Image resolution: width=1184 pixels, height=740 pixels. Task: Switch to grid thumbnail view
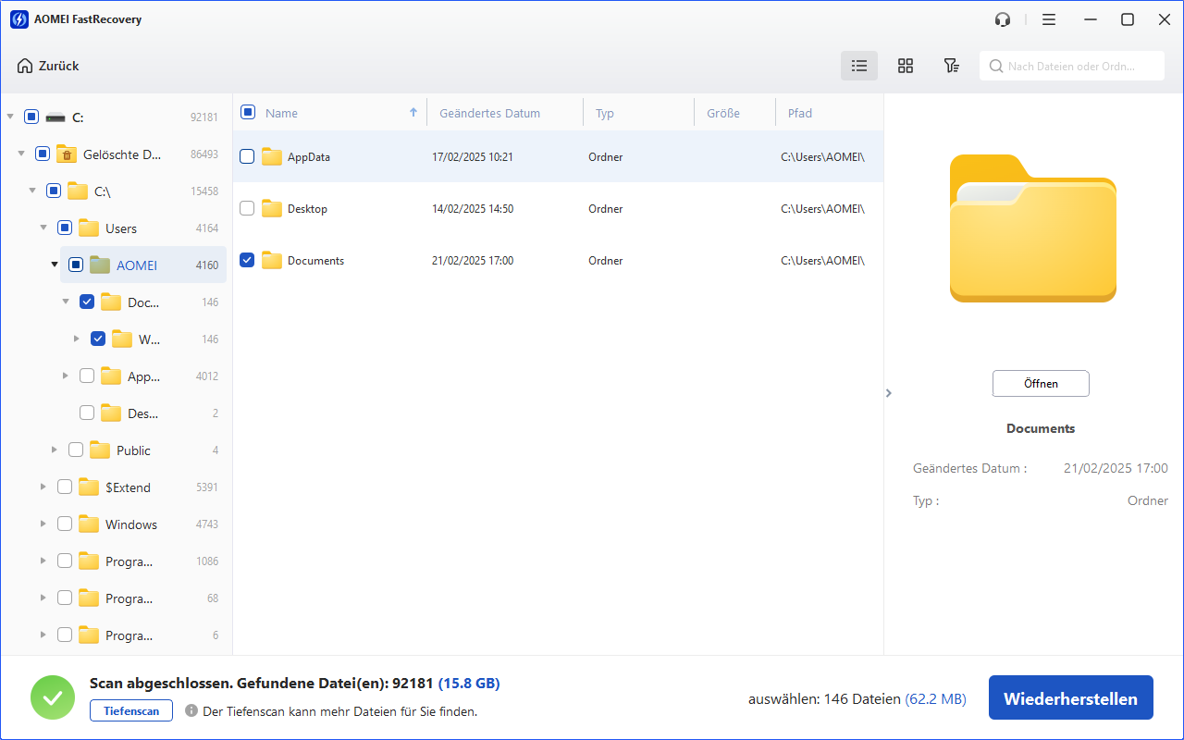906,66
